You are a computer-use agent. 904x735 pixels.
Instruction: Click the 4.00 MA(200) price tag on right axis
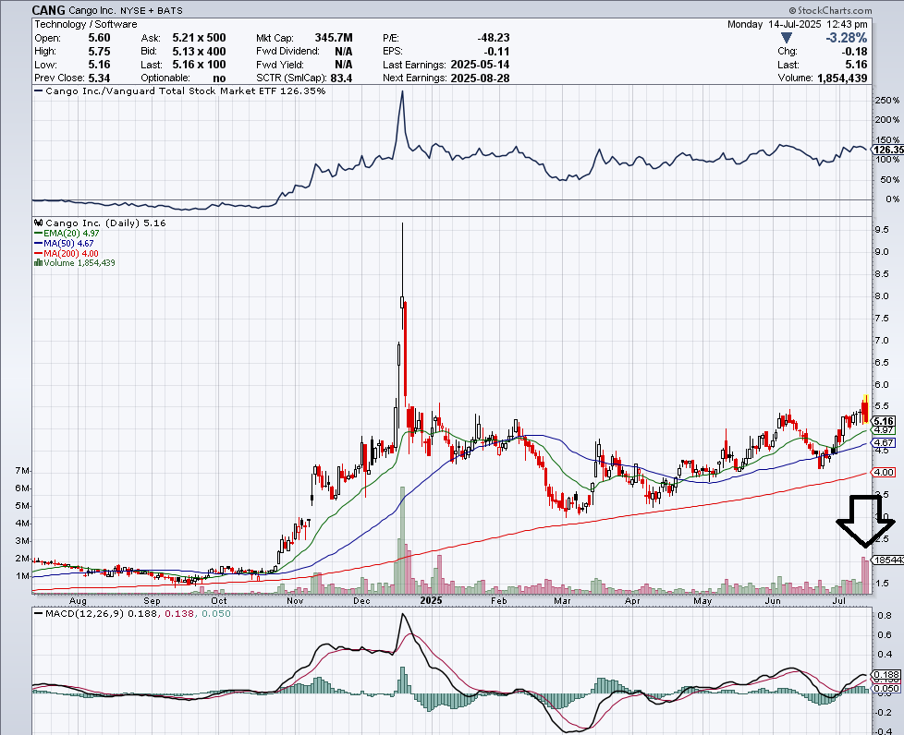coord(884,473)
